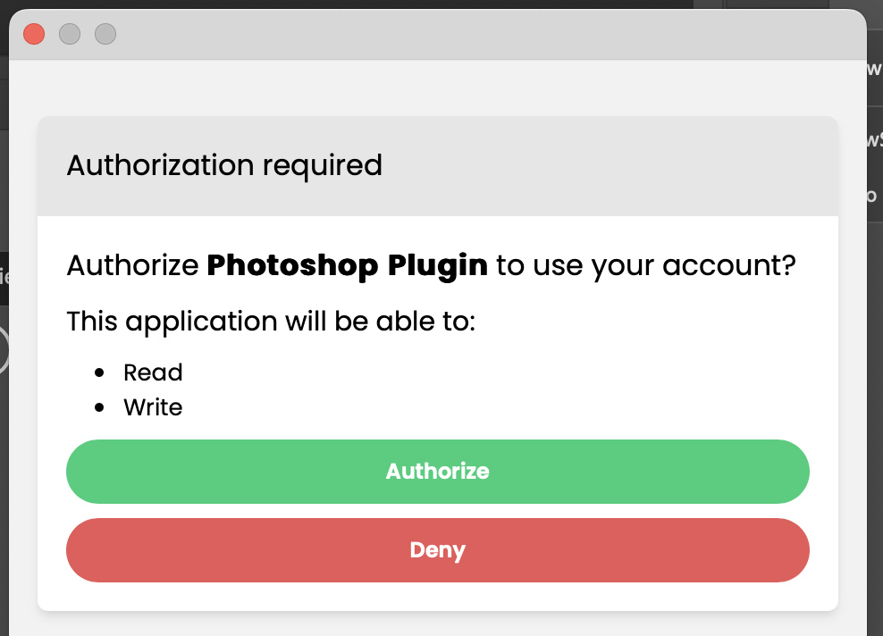The image size is (883, 636).
Task: Select the bold Photoshop Plugin text
Action: 347,265
